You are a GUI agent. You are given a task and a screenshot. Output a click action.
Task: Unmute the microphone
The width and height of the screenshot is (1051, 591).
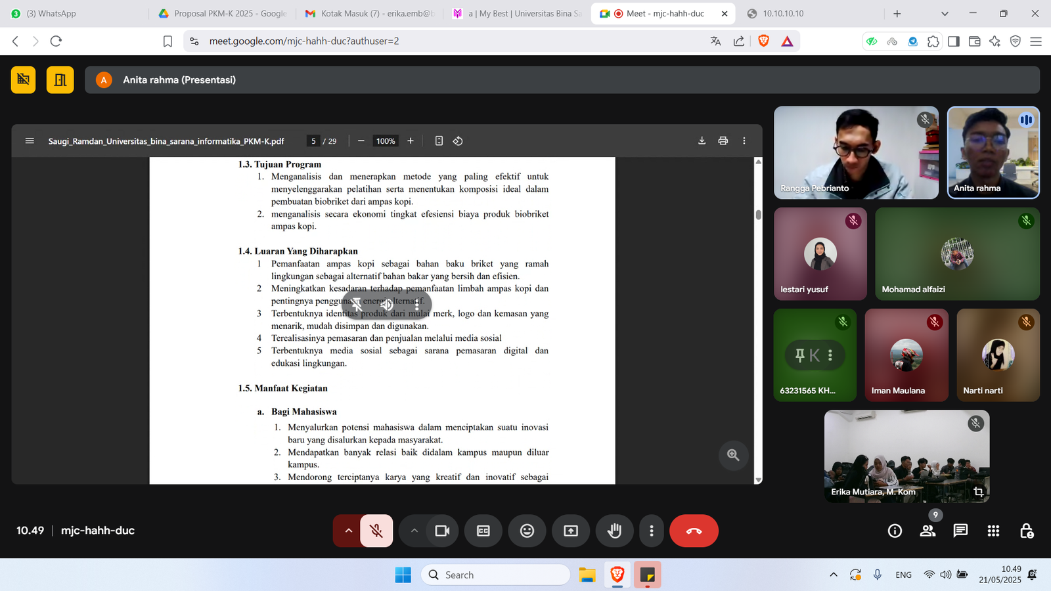tap(376, 531)
